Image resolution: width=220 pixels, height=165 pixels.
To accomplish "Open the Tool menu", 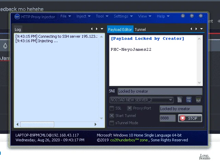I will coord(102,16).
